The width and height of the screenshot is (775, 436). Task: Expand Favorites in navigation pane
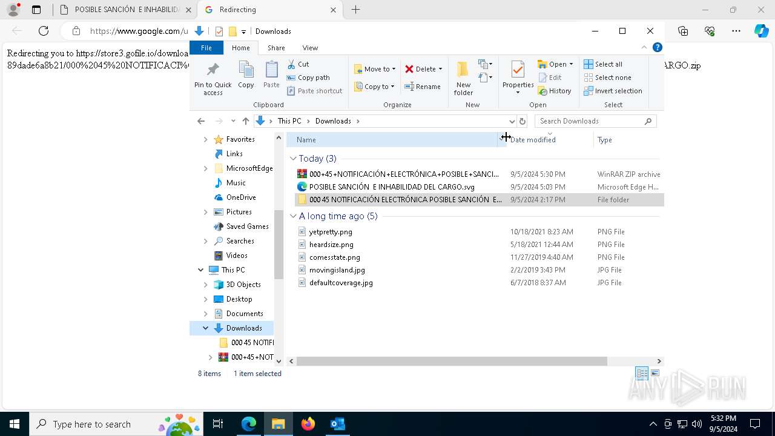tap(205, 139)
